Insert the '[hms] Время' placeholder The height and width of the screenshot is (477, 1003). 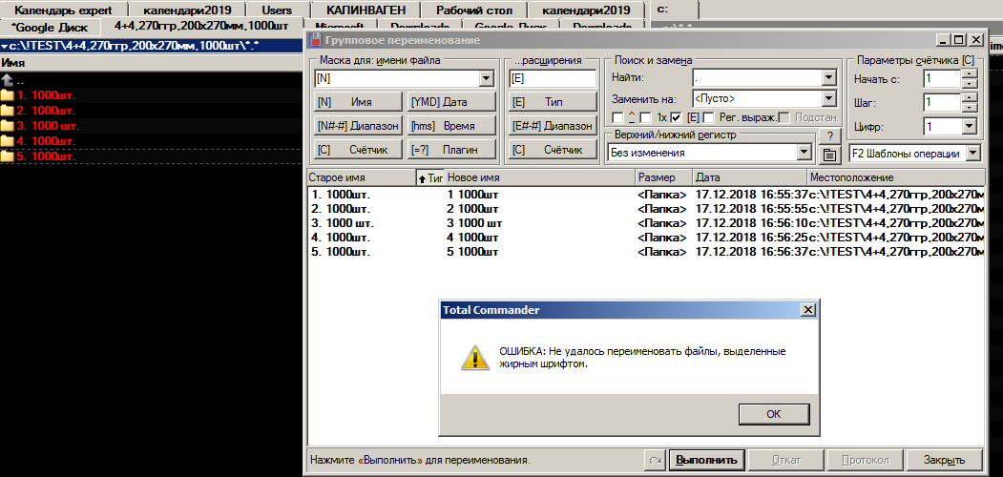pyautogui.click(x=451, y=125)
